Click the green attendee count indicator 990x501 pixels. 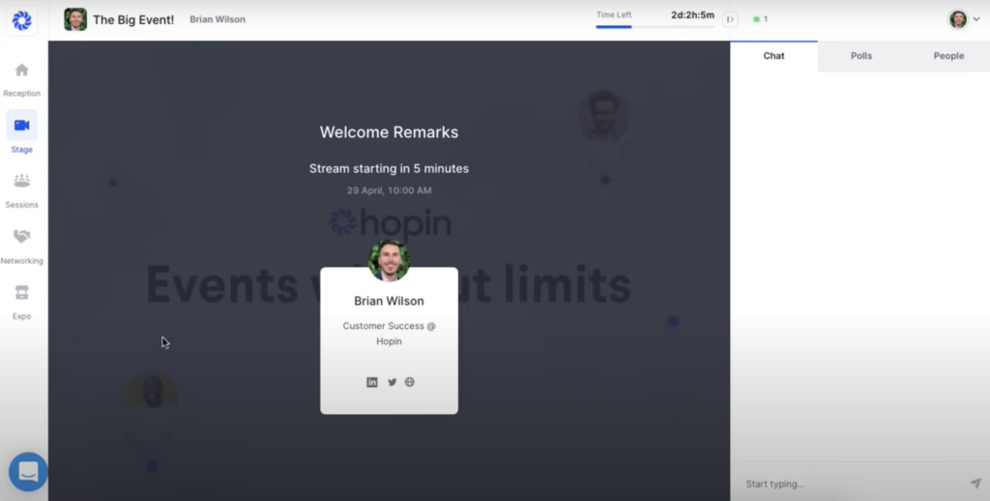point(760,19)
